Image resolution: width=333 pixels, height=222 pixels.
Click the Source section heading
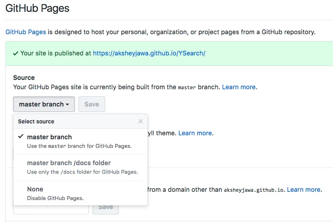click(24, 78)
